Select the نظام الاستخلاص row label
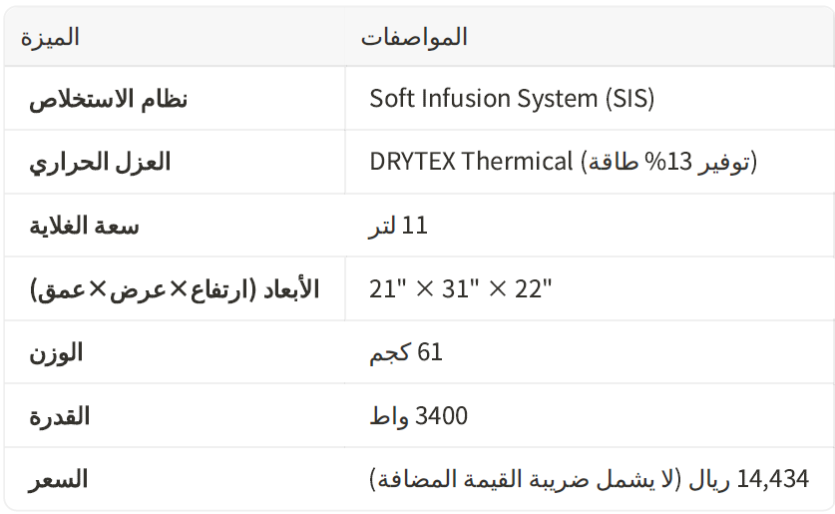835x514 pixels. pos(108,99)
